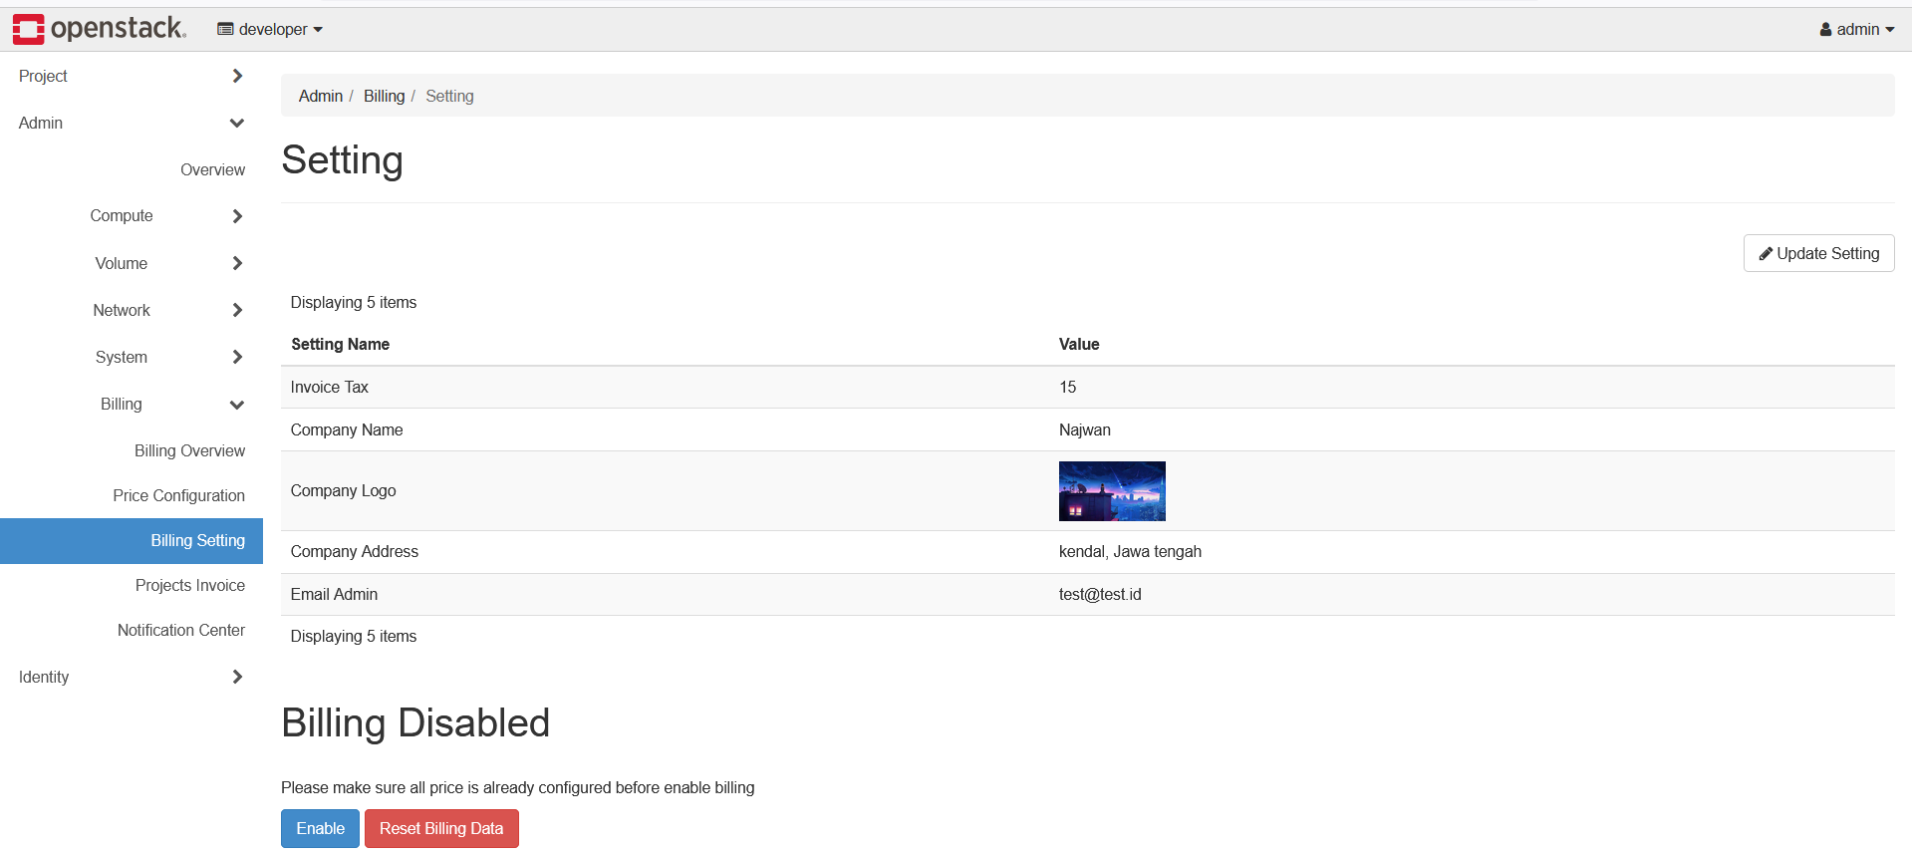Open the admin user menu

coord(1856,30)
